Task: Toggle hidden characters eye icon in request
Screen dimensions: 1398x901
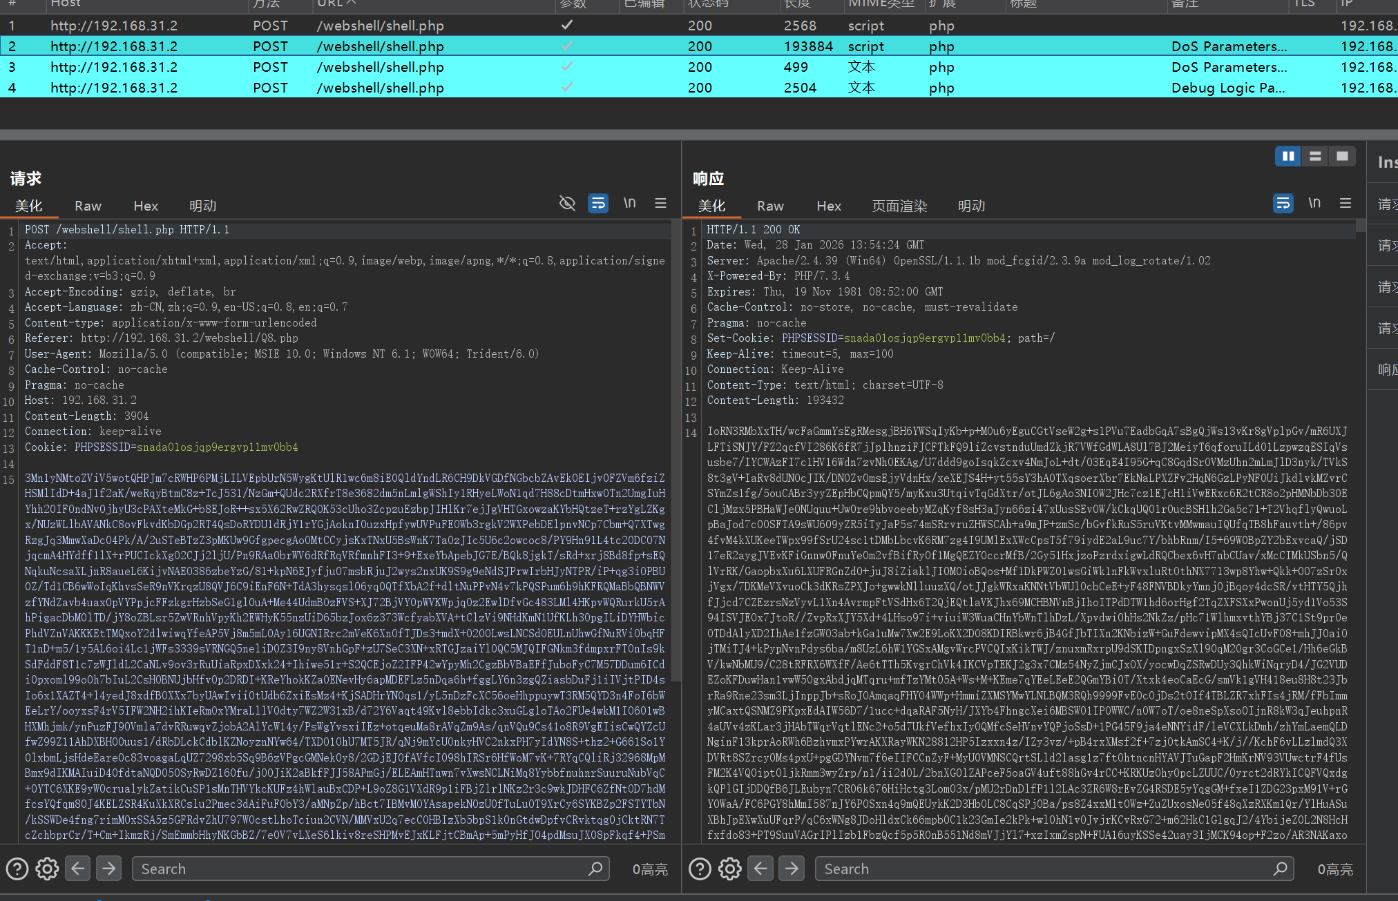Action: [x=567, y=203]
